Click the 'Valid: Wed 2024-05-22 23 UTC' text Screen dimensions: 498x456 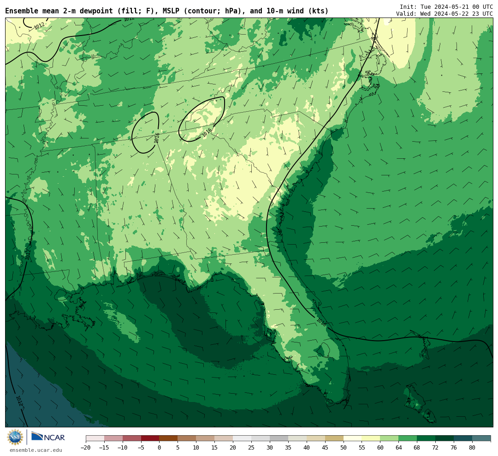click(x=445, y=14)
